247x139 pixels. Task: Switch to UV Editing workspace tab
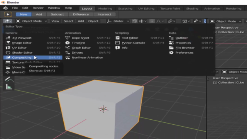click(146, 8)
